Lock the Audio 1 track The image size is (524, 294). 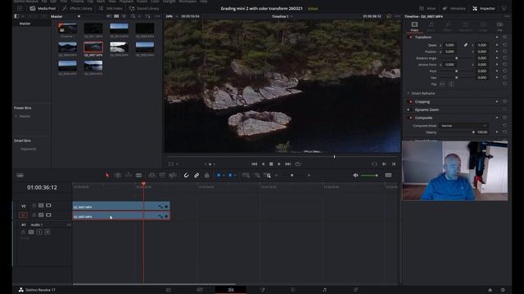tap(23, 232)
